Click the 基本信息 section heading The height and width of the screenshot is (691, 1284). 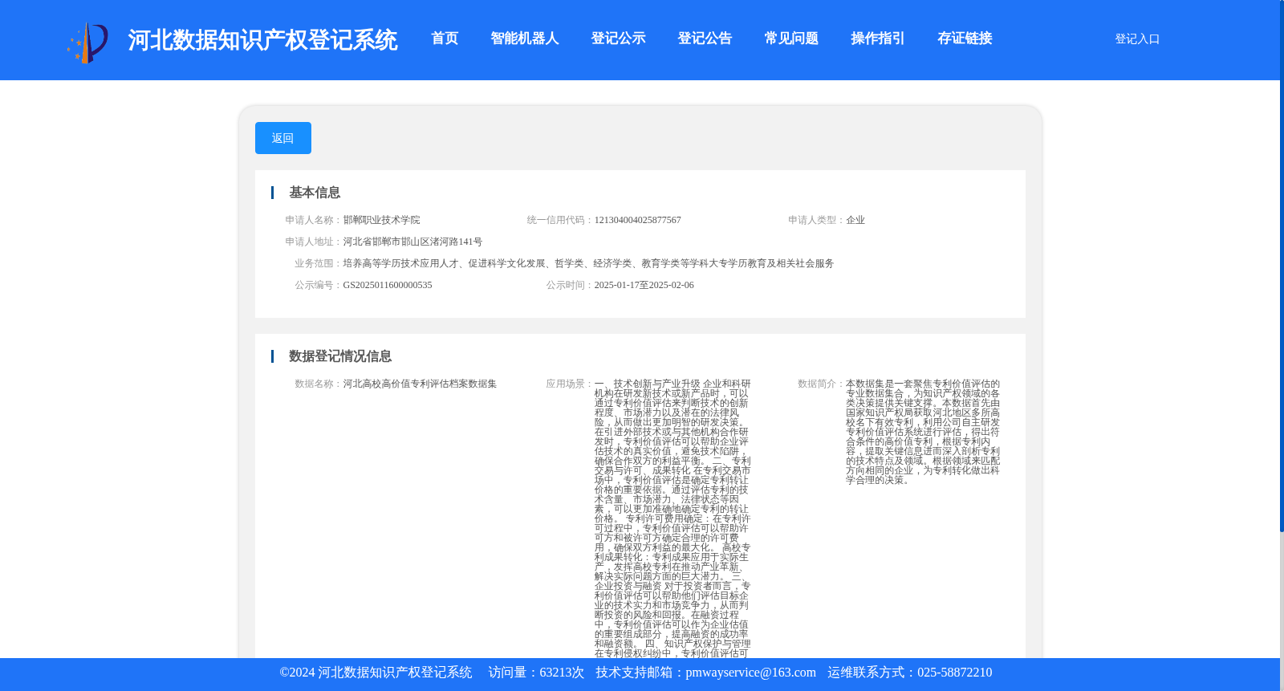pos(315,193)
